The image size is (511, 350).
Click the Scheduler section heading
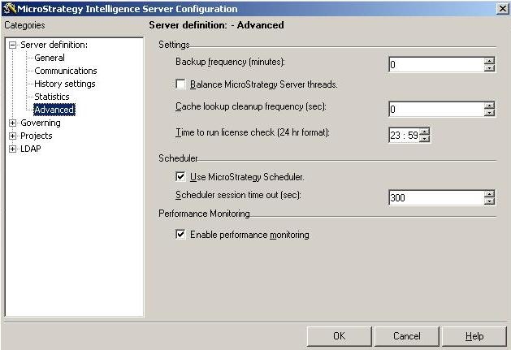pos(178,158)
